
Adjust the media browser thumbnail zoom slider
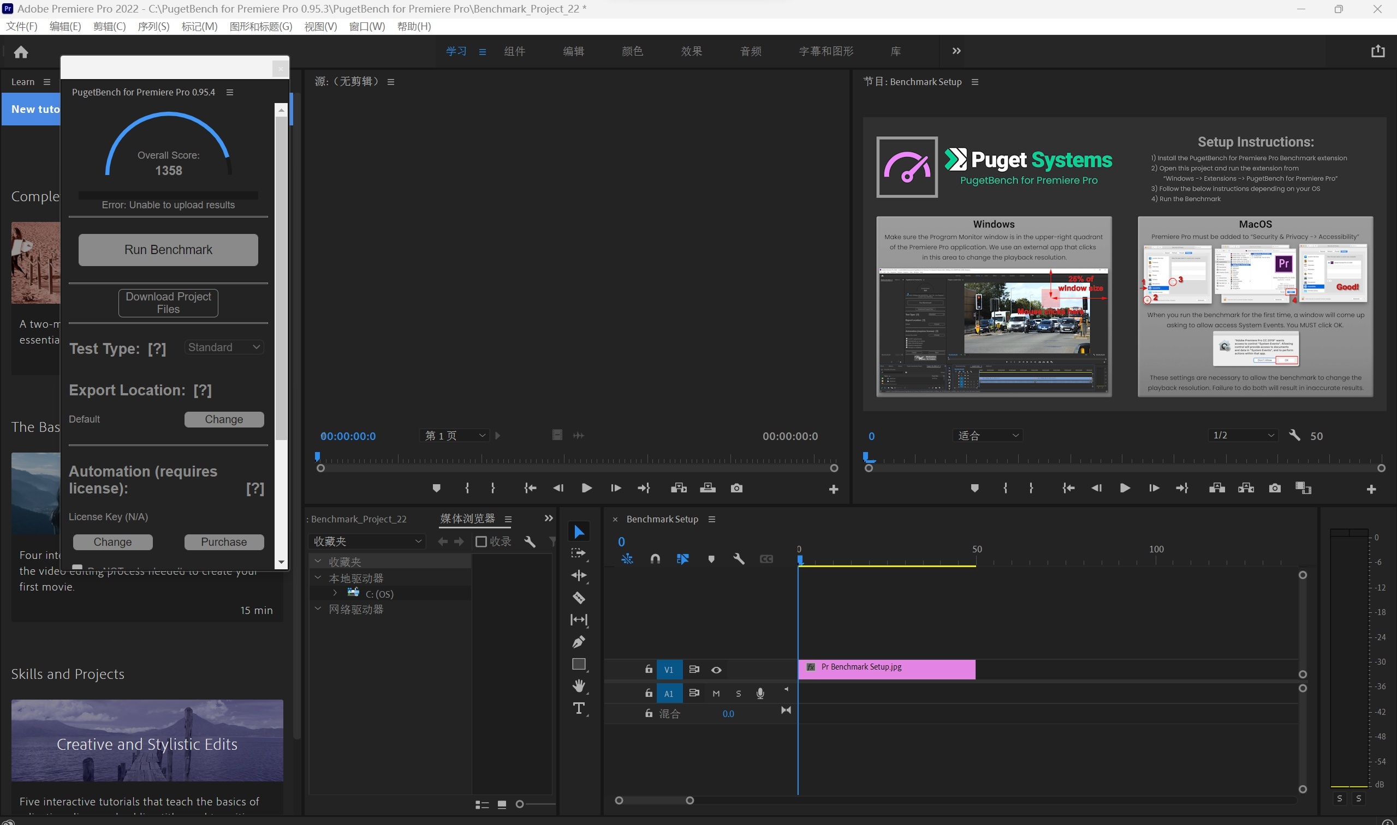pyautogui.click(x=520, y=804)
